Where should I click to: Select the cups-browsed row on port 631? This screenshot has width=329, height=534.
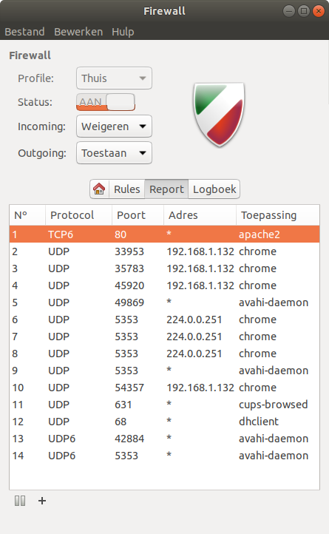pos(164,405)
